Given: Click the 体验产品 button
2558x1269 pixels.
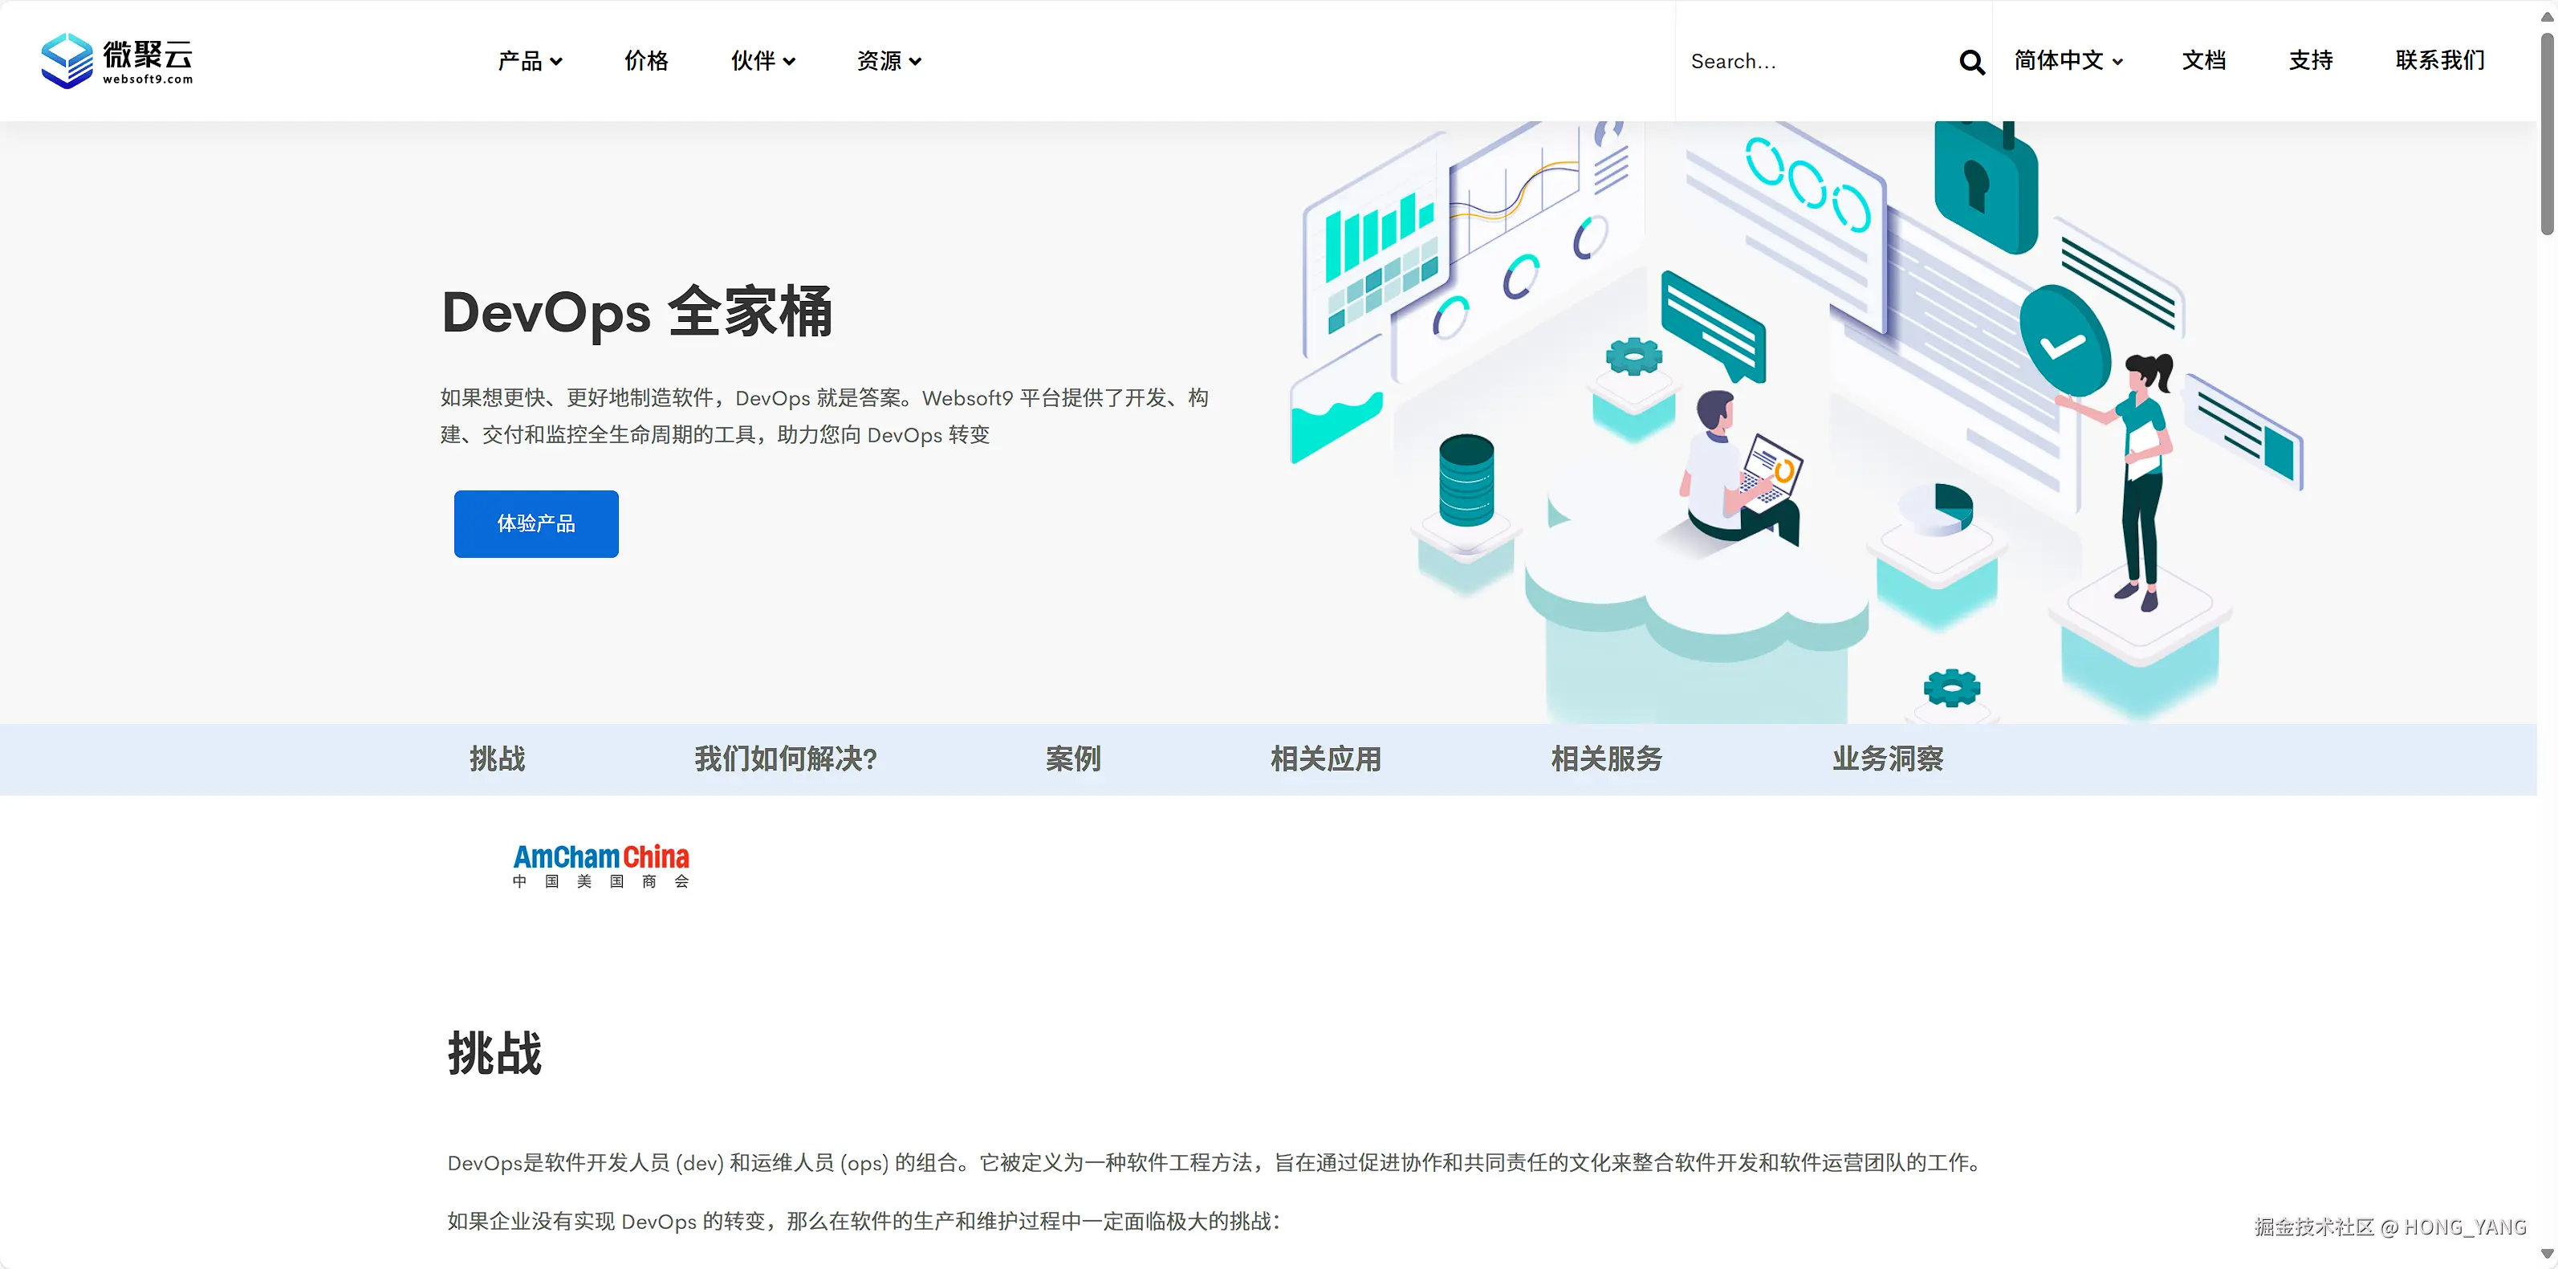Looking at the screenshot, I should (535, 523).
